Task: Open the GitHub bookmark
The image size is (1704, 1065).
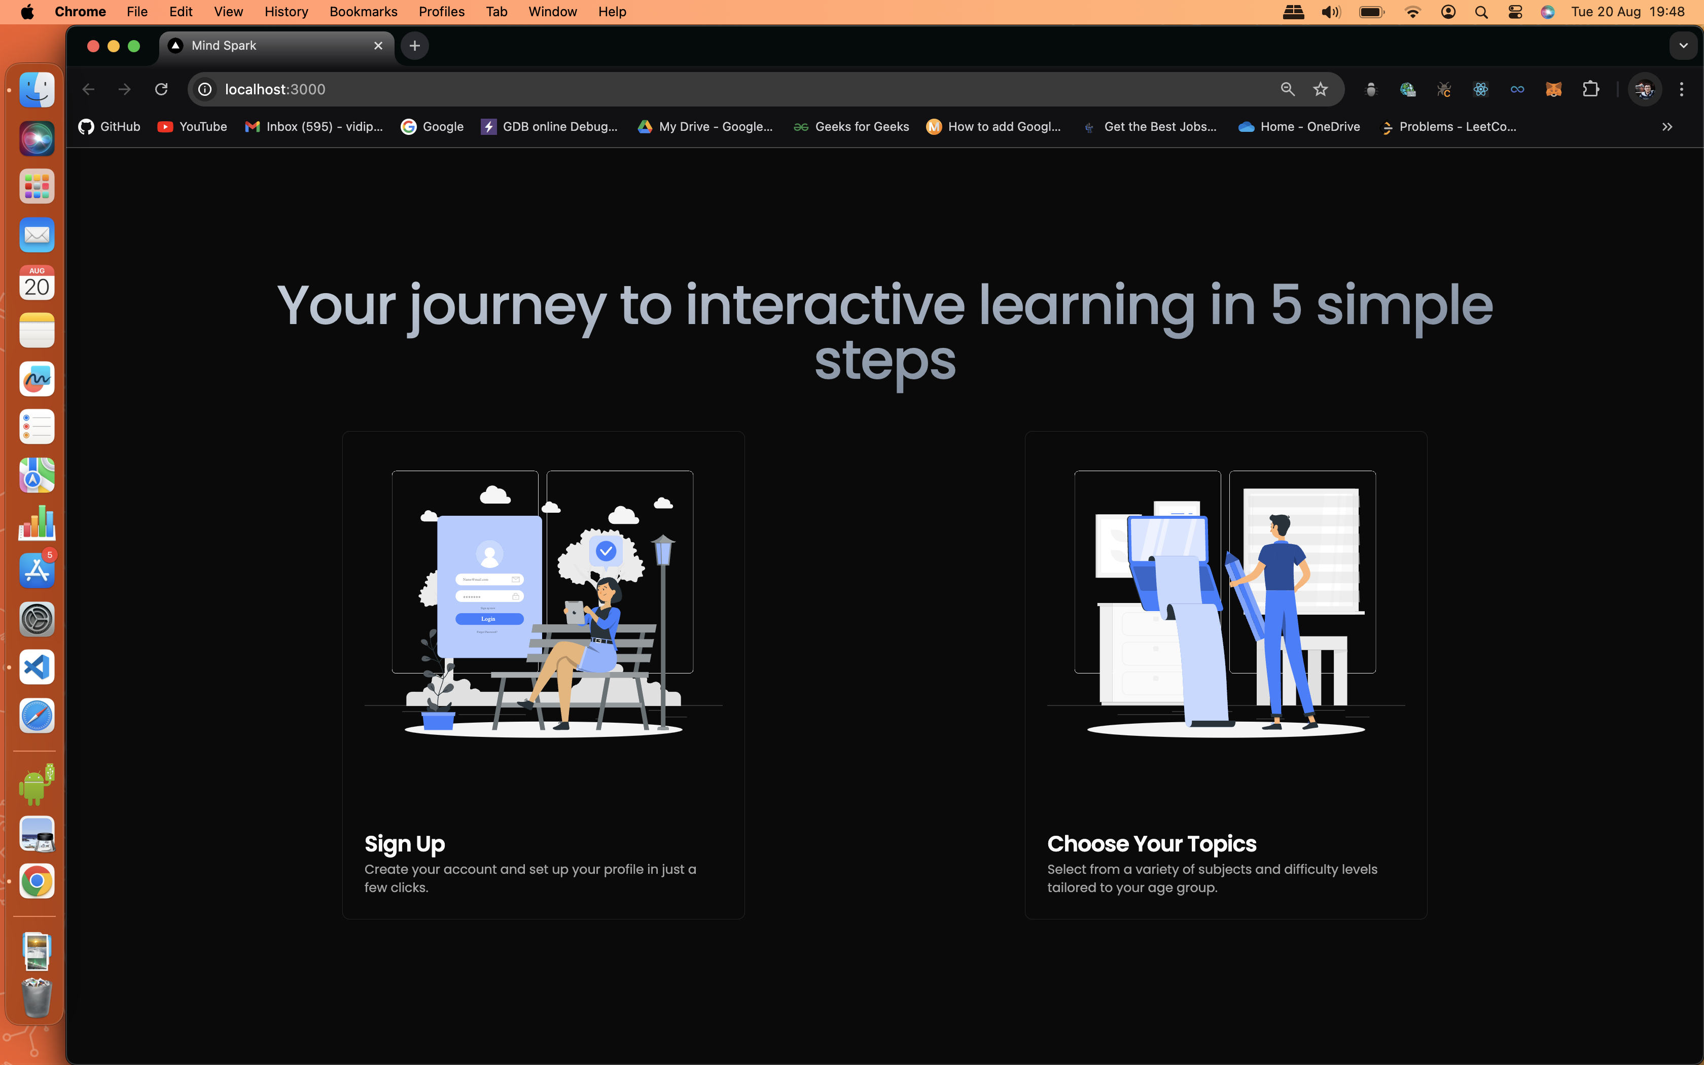Action: click(109, 127)
